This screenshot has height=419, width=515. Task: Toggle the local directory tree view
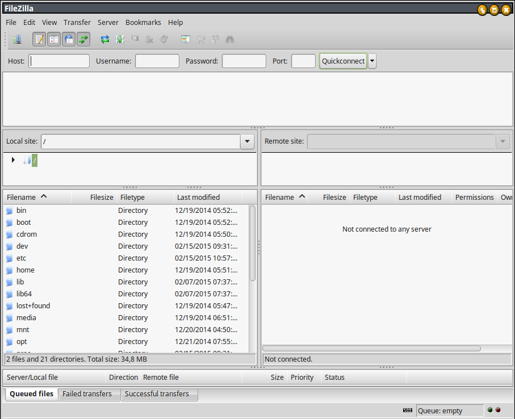click(54, 39)
